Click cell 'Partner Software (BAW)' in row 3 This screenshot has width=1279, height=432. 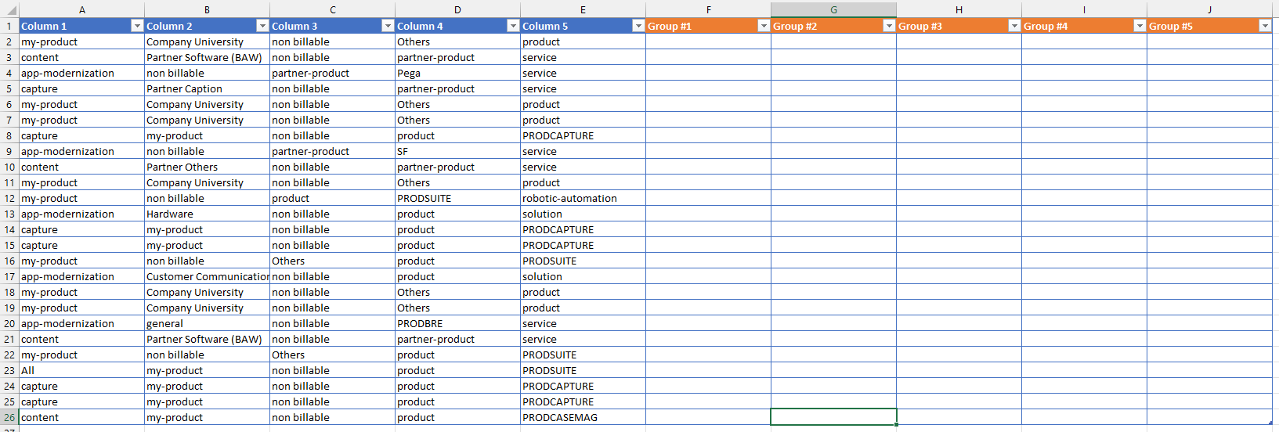tap(208, 57)
